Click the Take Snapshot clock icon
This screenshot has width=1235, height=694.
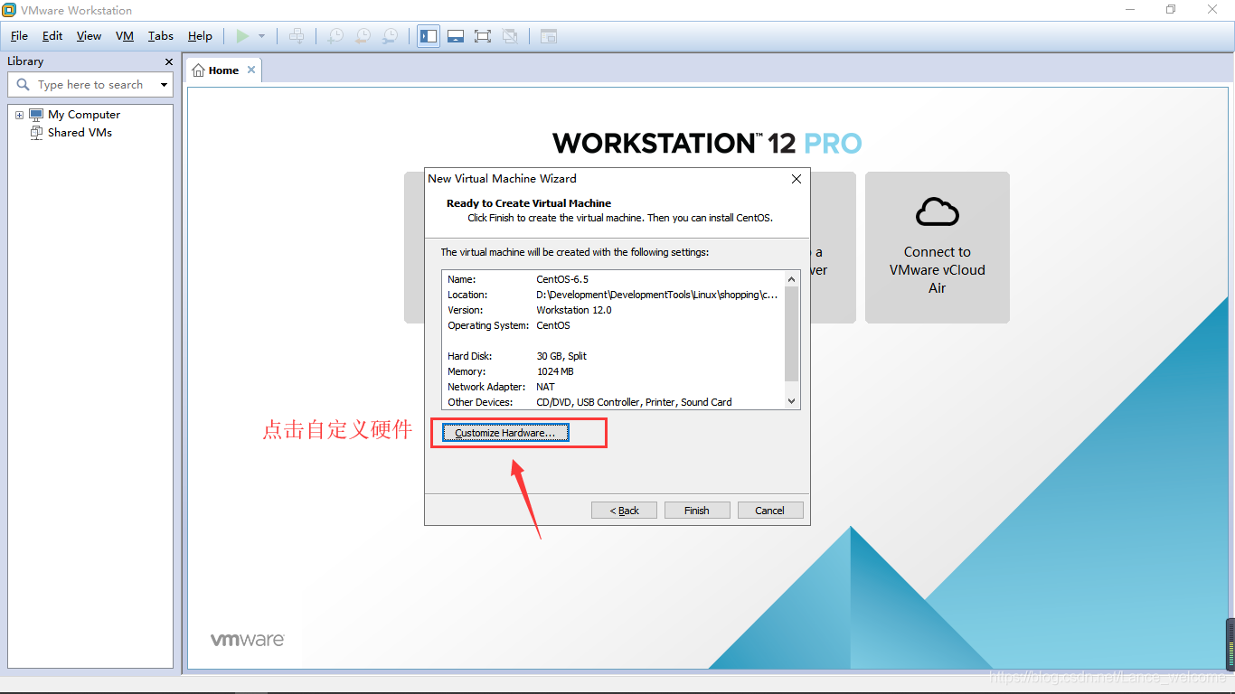tap(335, 36)
